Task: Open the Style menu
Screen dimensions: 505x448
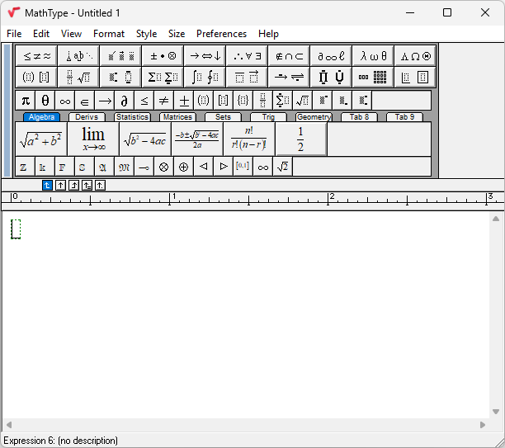Action: click(x=147, y=34)
